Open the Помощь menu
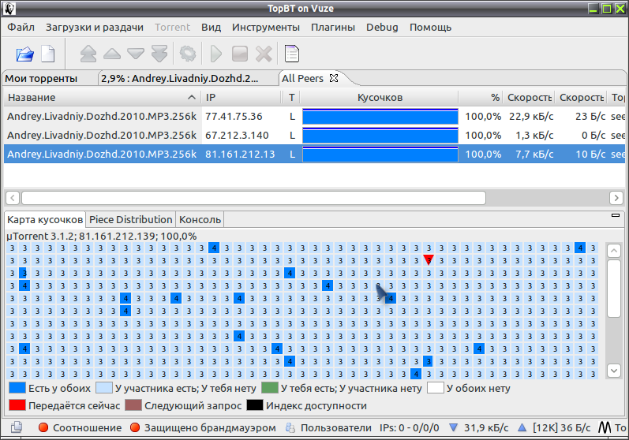 [430, 28]
